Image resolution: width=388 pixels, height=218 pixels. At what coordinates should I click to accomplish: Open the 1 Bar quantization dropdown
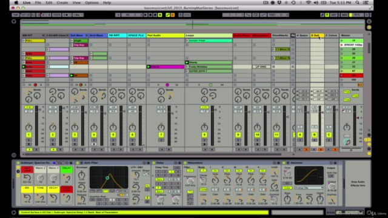pyautogui.click(x=78, y=15)
